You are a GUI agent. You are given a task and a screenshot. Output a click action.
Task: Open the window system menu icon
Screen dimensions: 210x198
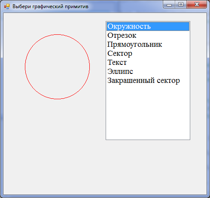click(x=7, y=6)
